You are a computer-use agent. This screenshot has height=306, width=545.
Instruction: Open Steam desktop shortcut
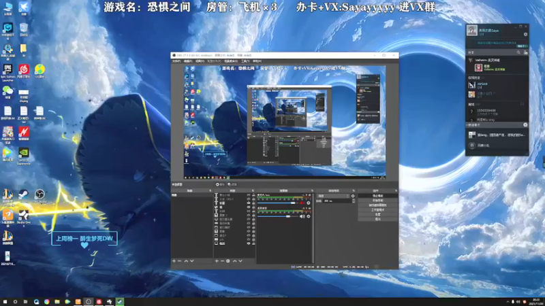tap(23, 196)
